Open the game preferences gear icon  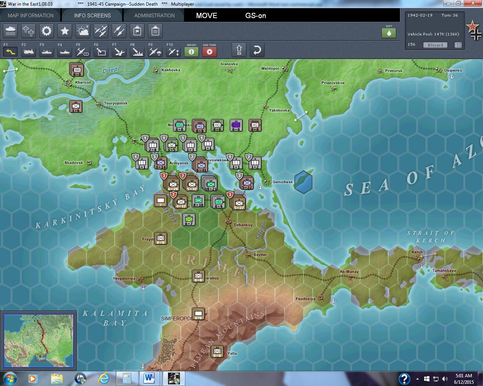[x=46, y=31]
